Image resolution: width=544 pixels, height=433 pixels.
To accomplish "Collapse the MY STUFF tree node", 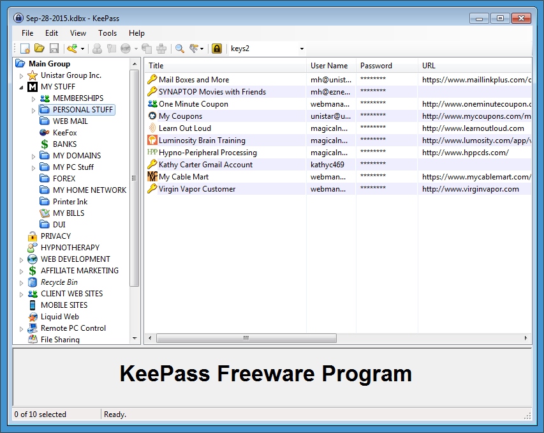I will pyautogui.click(x=21, y=87).
